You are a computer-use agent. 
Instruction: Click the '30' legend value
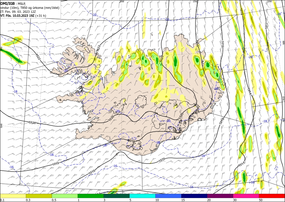235,200
